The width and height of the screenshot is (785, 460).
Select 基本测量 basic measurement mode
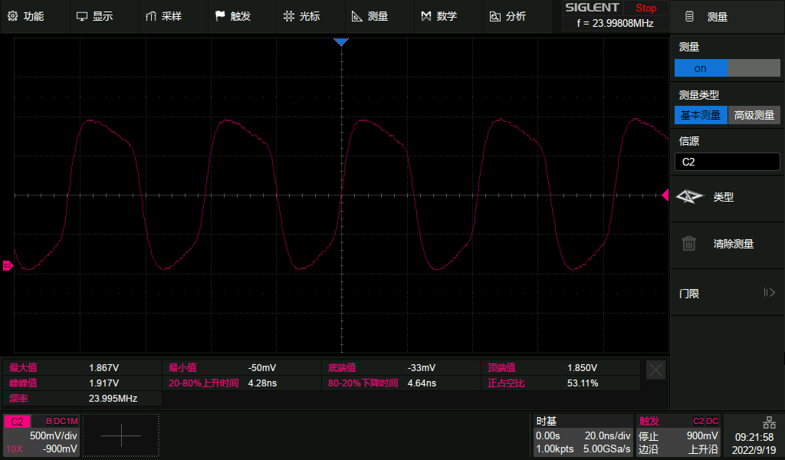(701, 116)
